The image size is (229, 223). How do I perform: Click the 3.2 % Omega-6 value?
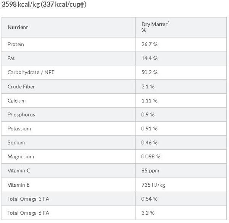(x=148, y=213)
